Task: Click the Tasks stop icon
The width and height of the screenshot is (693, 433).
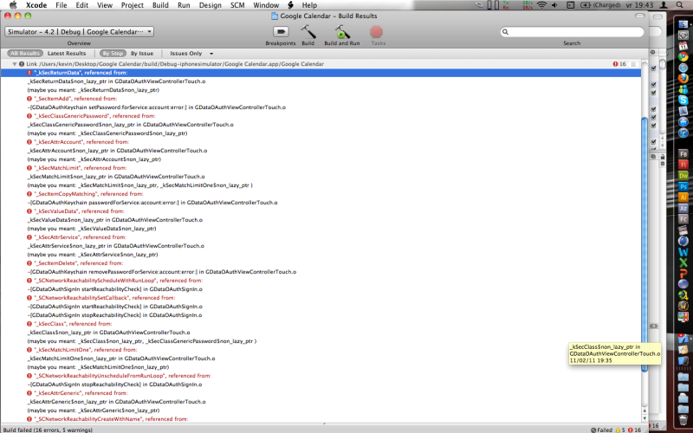Action: 377,31
